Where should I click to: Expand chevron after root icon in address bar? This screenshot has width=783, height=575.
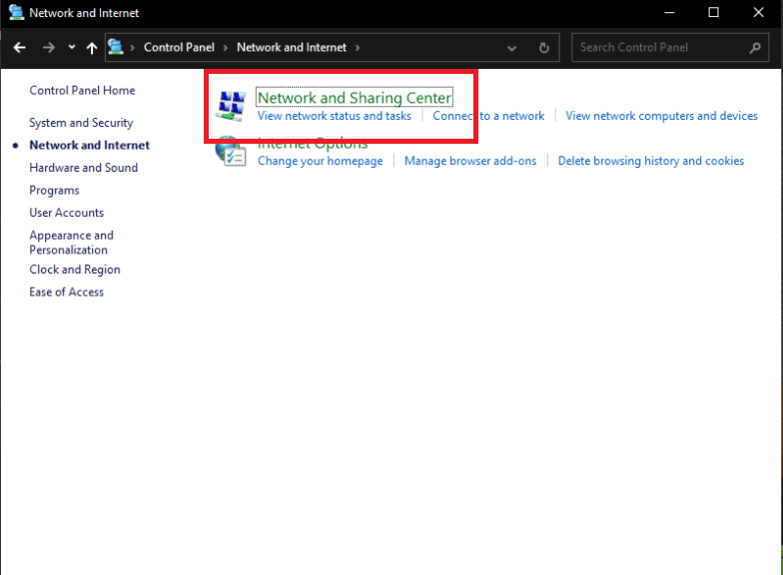coord(132,48)
